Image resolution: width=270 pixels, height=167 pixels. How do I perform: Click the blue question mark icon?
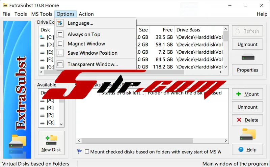pyautogui.click(x=241, y=149)
